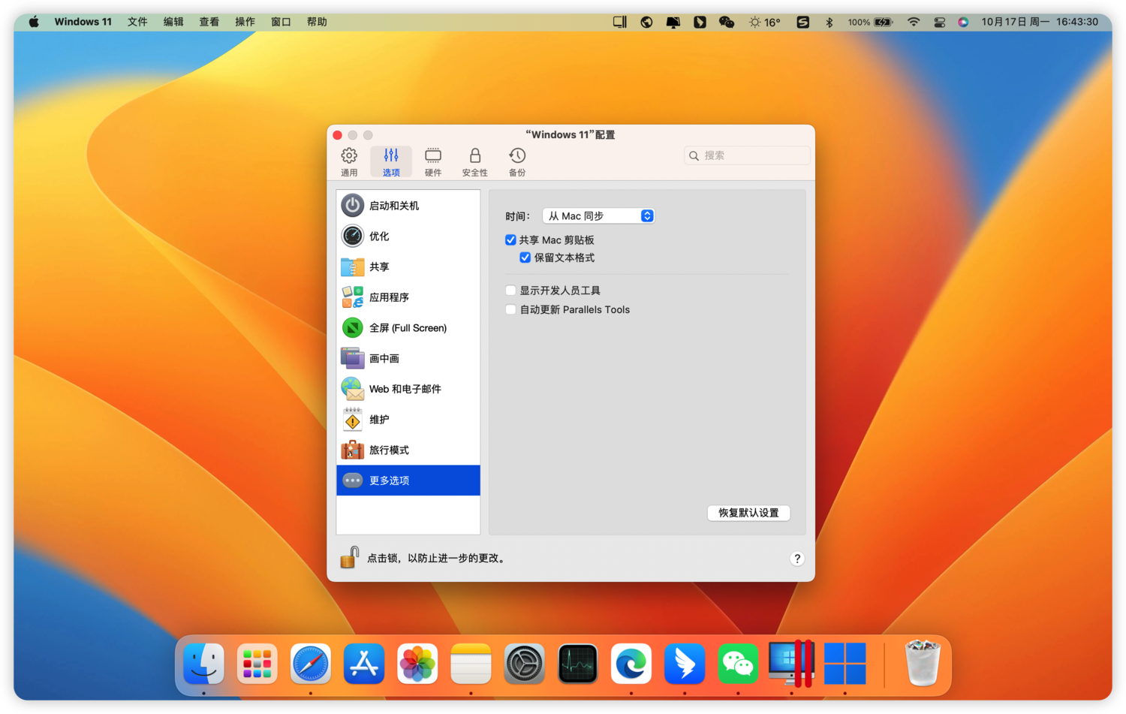Open the help question mark button
This screenshot has width=1126, height=714.
click(x=797, y=559)
